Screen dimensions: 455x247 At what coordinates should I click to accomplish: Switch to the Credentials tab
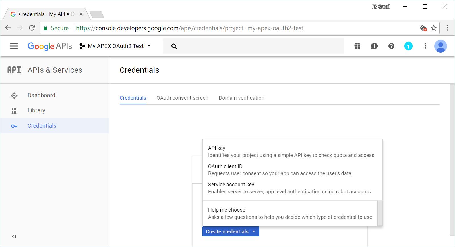[133, 98]
